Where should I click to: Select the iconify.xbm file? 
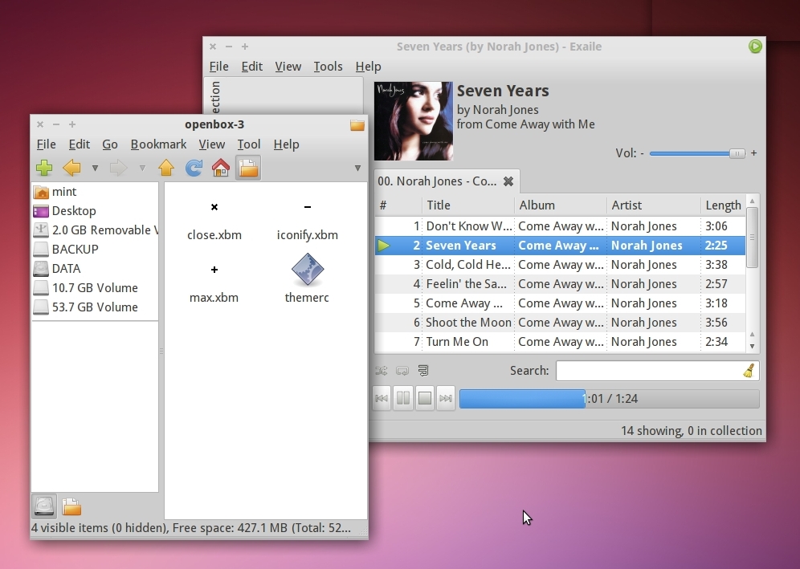pyautogui.click(x=307, y=220)
